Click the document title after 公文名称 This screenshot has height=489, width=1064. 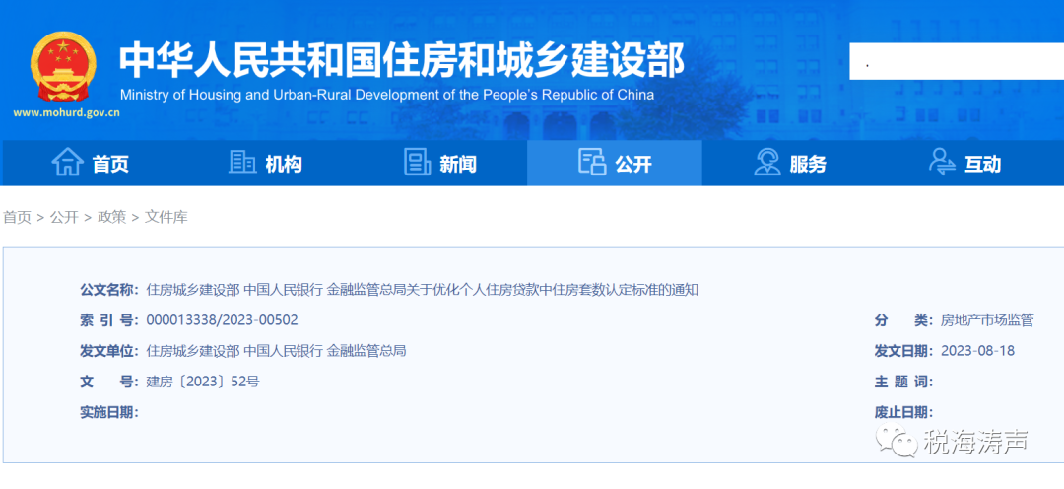pyautogui.click(x=422, y=290)
